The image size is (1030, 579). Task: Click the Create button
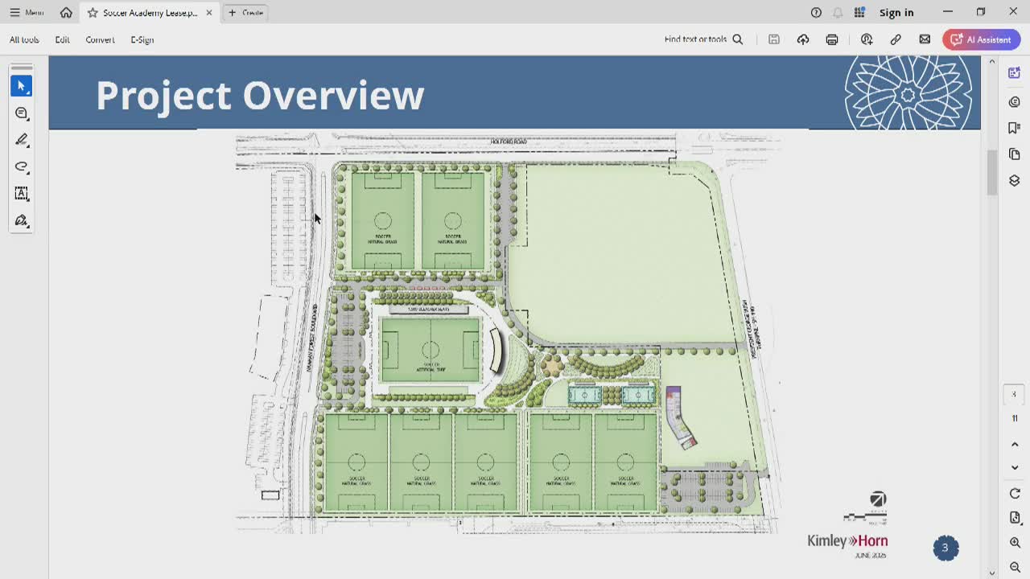[245, 13]
